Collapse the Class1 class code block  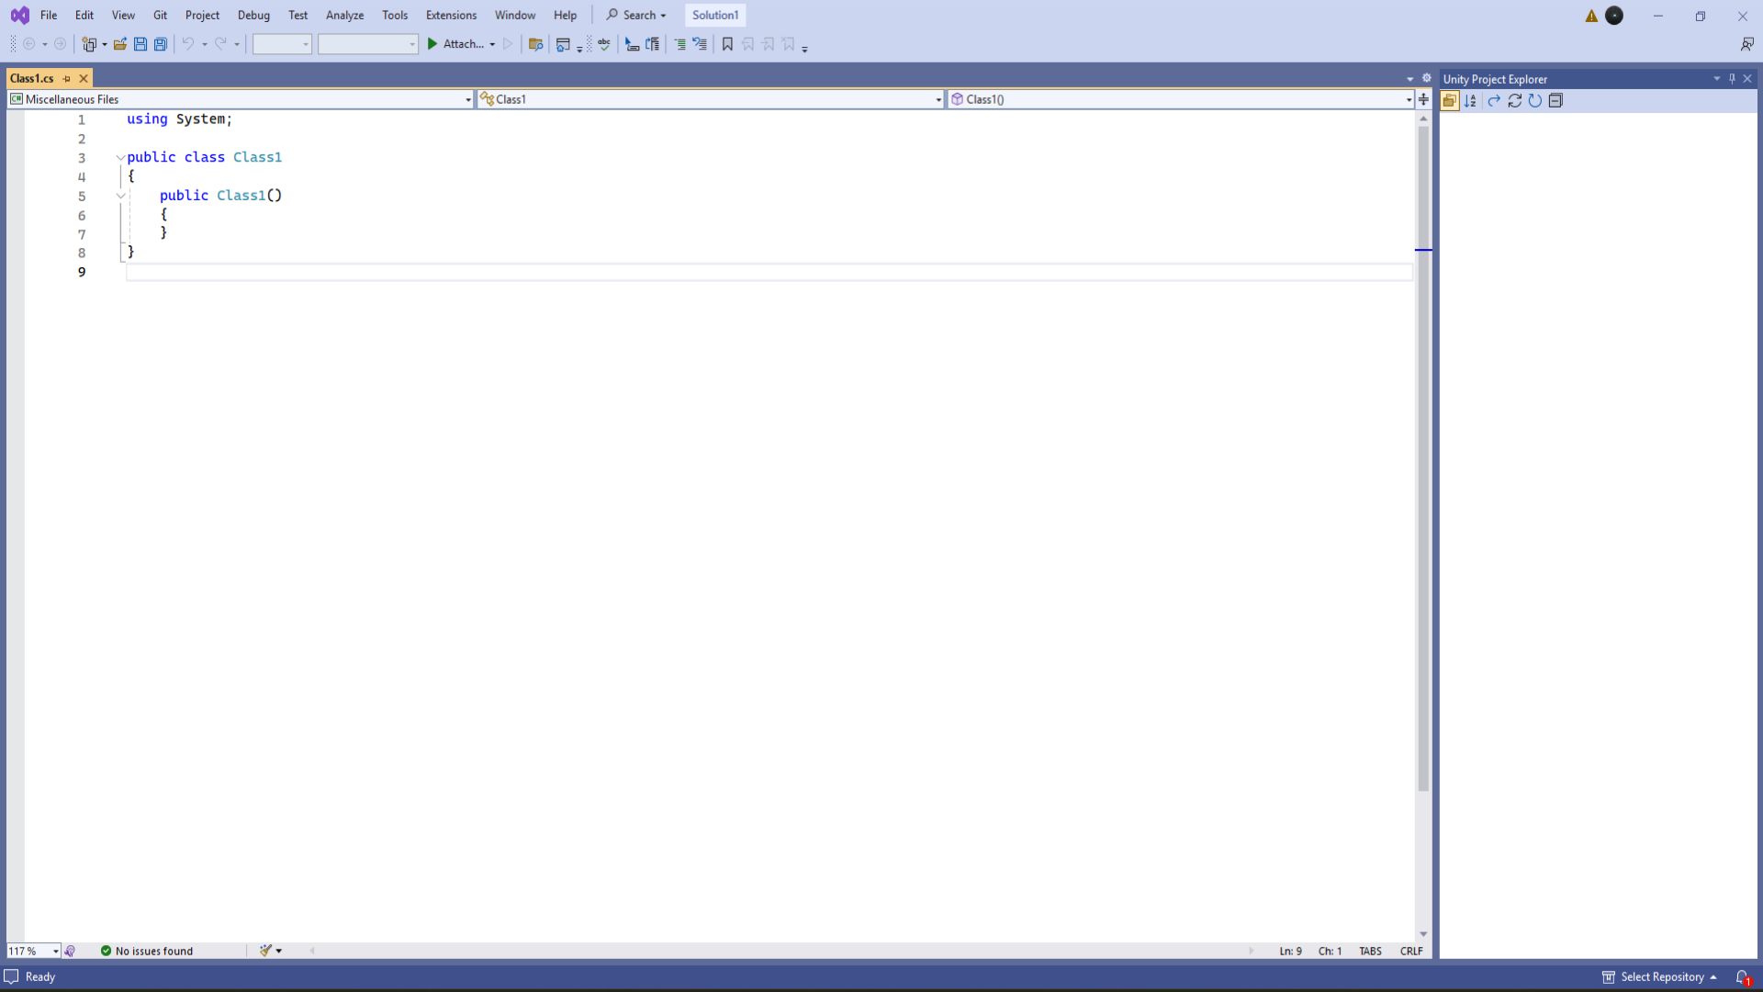click(120, 158)
